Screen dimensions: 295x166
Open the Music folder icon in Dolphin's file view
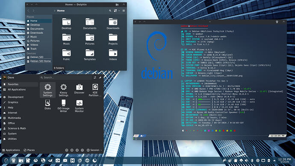[x=66, y=39]
